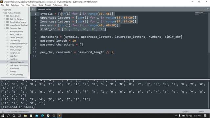The image size is (210, 118).
Task: Open the Help menu
Action: coord(66,5)
